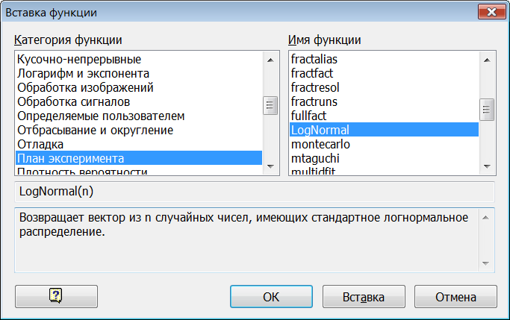510x320 pixels.
Task: Click the help question mark button
Action: [56, 296]
